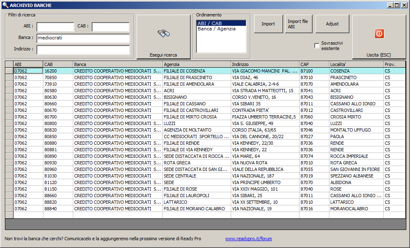Image resolution: width=410 pixels, height=248 pixels.
Task: Sort by the ABI column header
Action: [x=28, y=64]
